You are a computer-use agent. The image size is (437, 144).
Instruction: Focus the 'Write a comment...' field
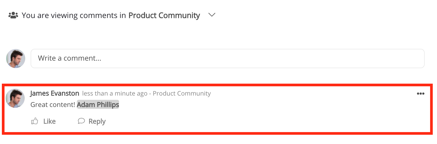coord(228,58)
